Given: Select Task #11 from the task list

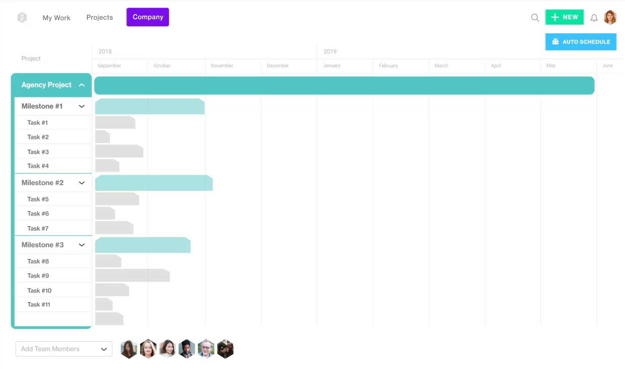Looking at the screenshot, I should (39, 304).
